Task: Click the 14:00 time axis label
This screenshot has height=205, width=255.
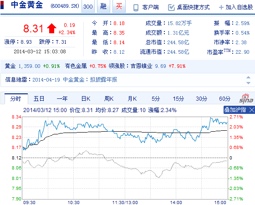Action: click(x=176, y=203)
